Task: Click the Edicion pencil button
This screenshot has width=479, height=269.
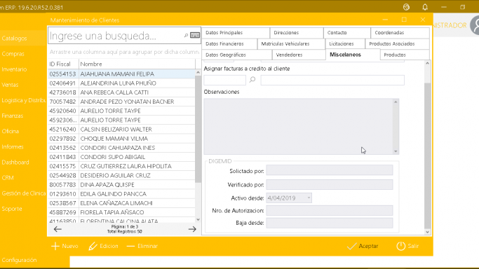Action: (103, 246)
